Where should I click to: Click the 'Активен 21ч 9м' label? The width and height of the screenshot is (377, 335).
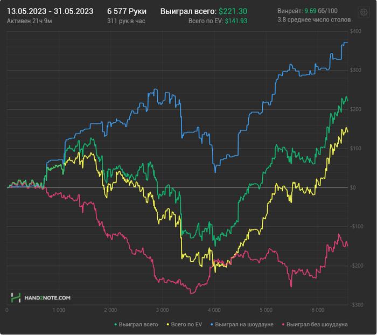(29, 21)
